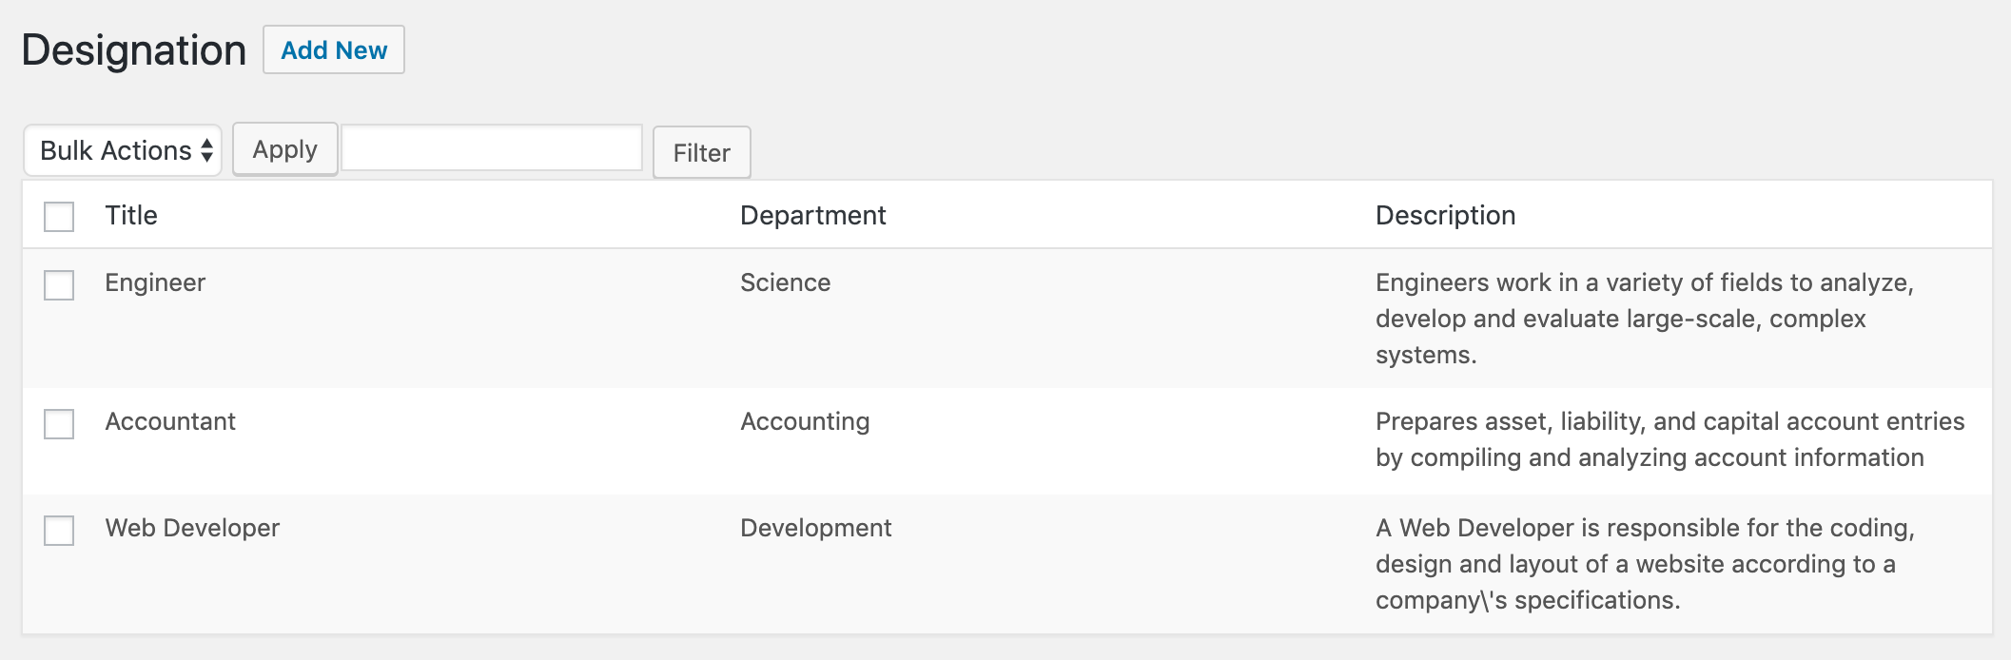2011x660 pixels.
Task: Click the Engineer description text
Action: click(x=1644, y=319)
